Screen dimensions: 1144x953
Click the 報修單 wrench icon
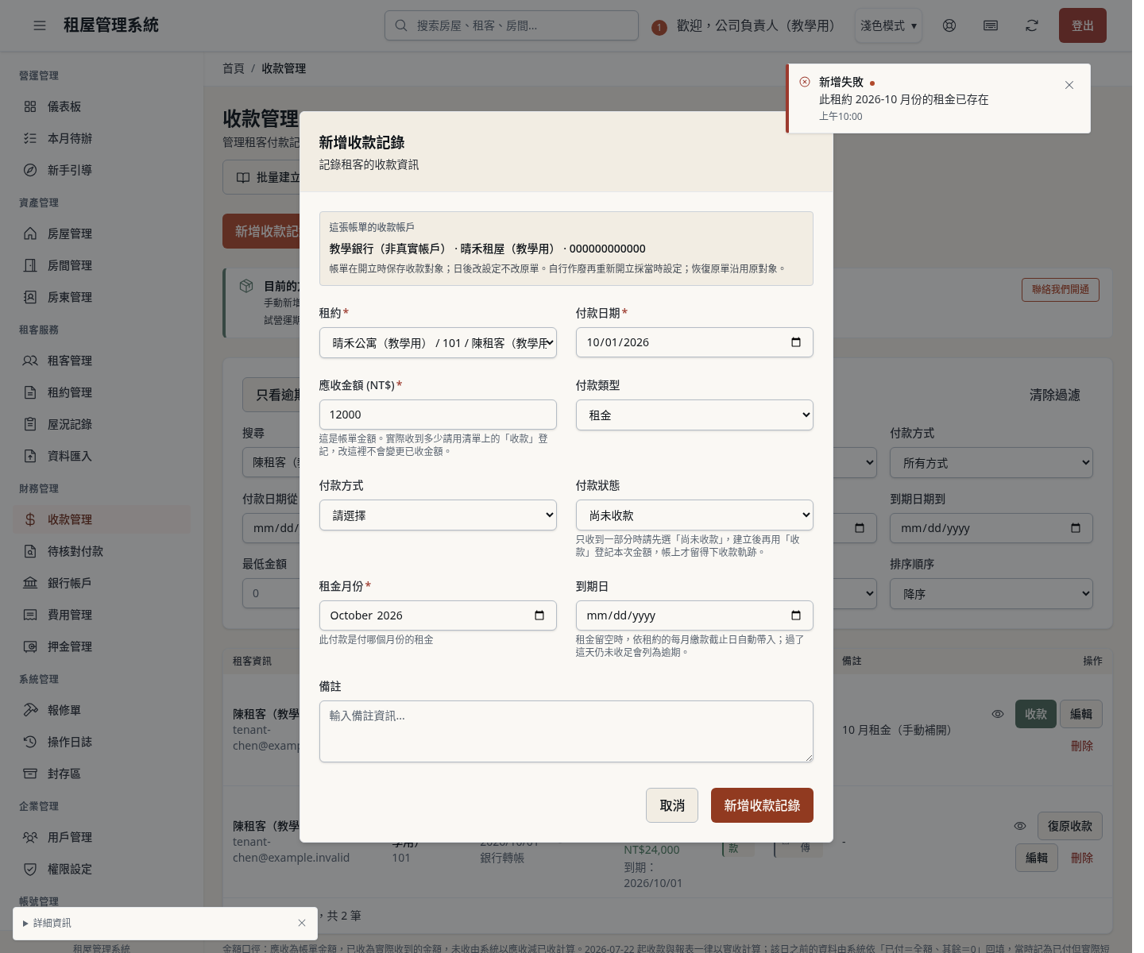point(30,710)
